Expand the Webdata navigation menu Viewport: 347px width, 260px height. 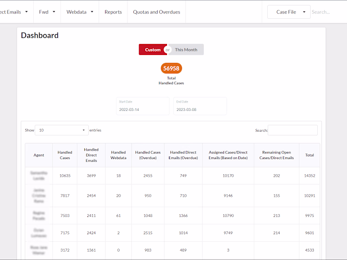80,12
